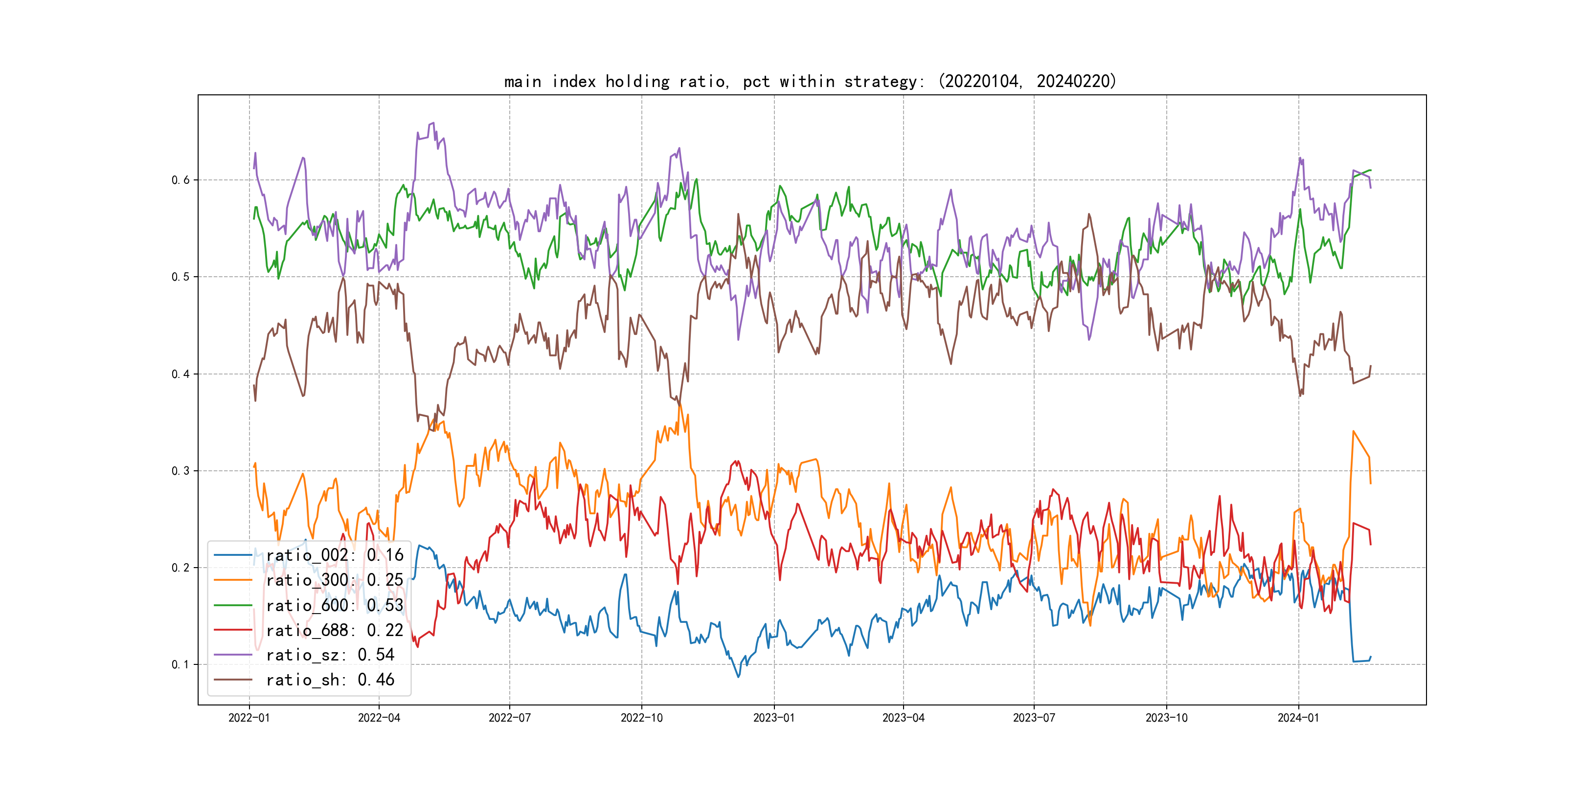This screenshot has height=792, width=1585.
Task: Click the ratio_sz legend entry label
Action: point(330,655)
